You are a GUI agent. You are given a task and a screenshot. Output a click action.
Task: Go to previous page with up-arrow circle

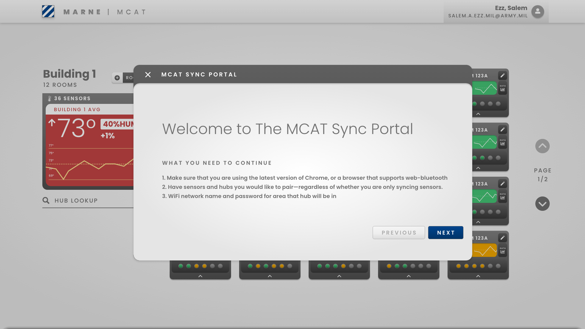click(542, 146)
